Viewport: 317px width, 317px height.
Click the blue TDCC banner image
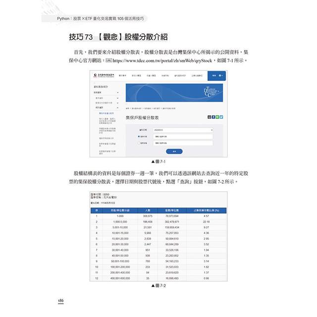point(174,93)
